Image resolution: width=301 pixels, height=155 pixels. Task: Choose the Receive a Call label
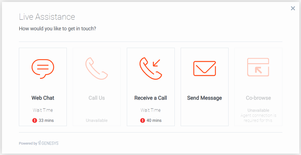pyautogui.click(x=151, y=98)
